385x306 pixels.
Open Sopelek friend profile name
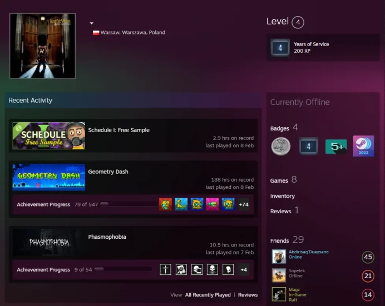coord(297,270)
